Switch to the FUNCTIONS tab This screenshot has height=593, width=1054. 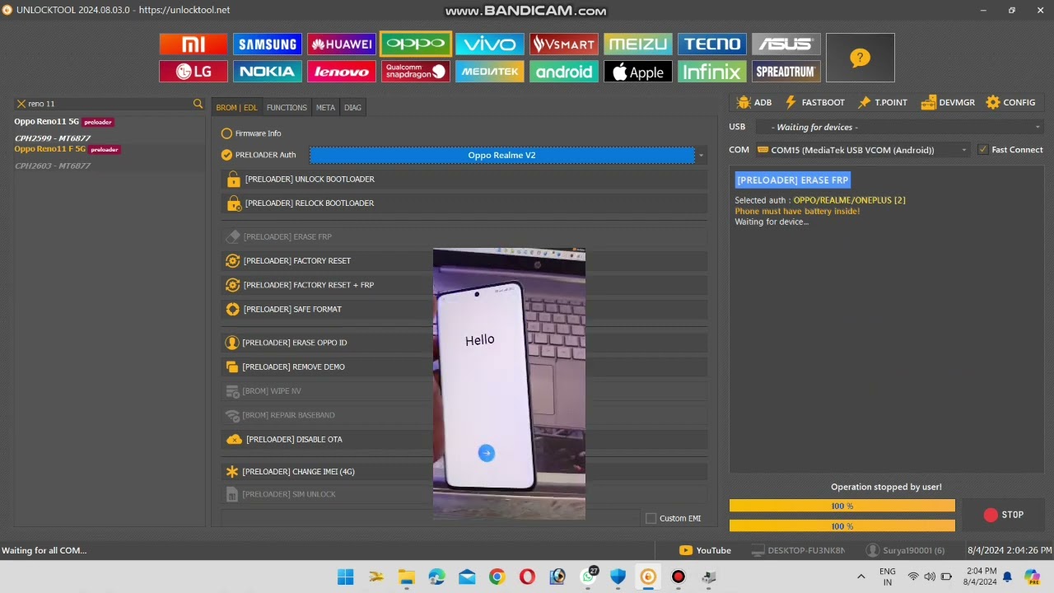point(287,107)
